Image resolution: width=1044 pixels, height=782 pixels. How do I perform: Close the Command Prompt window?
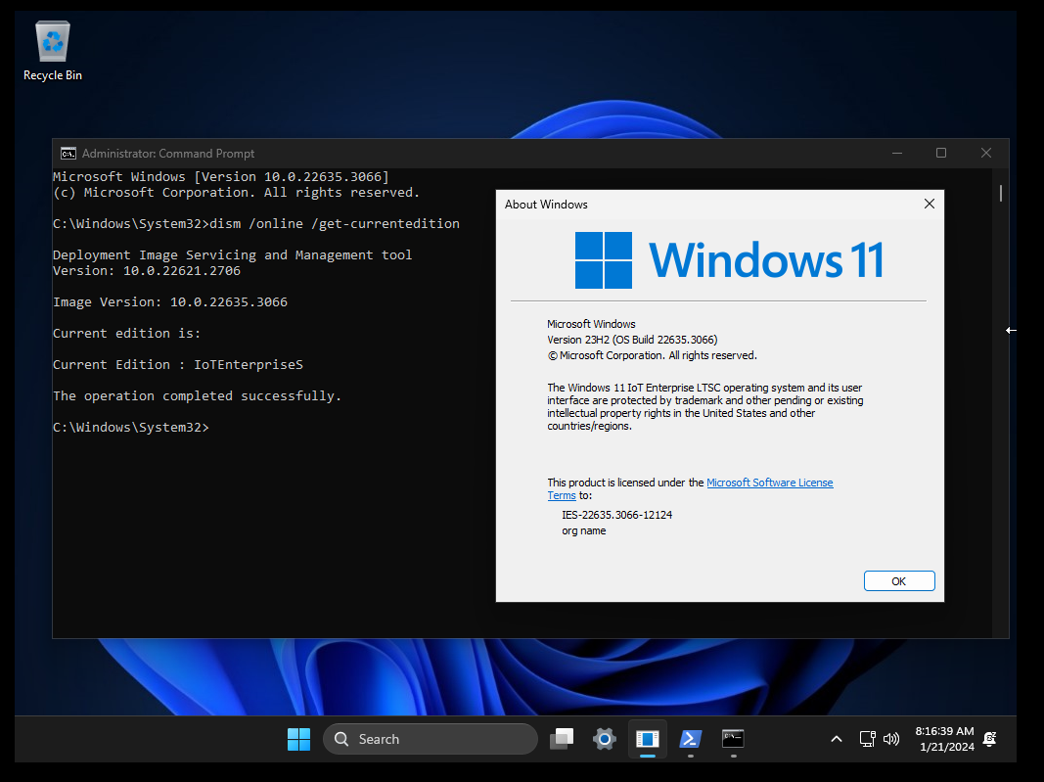986,154
